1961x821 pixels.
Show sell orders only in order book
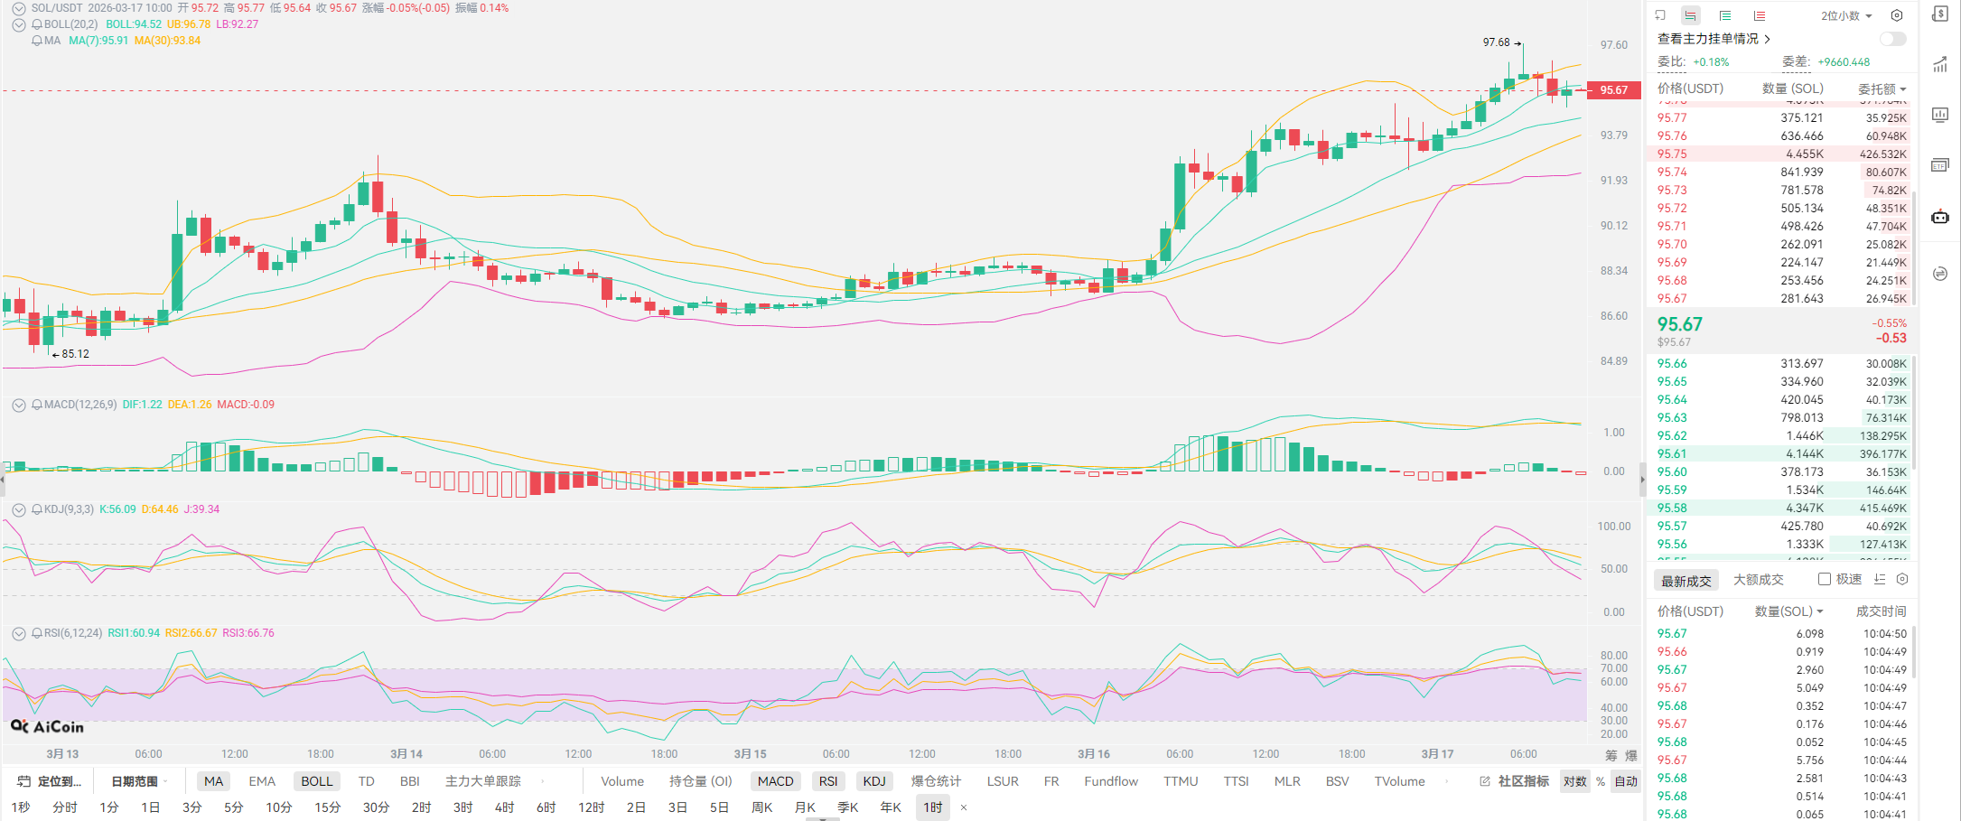click(x=1760, y=15)
